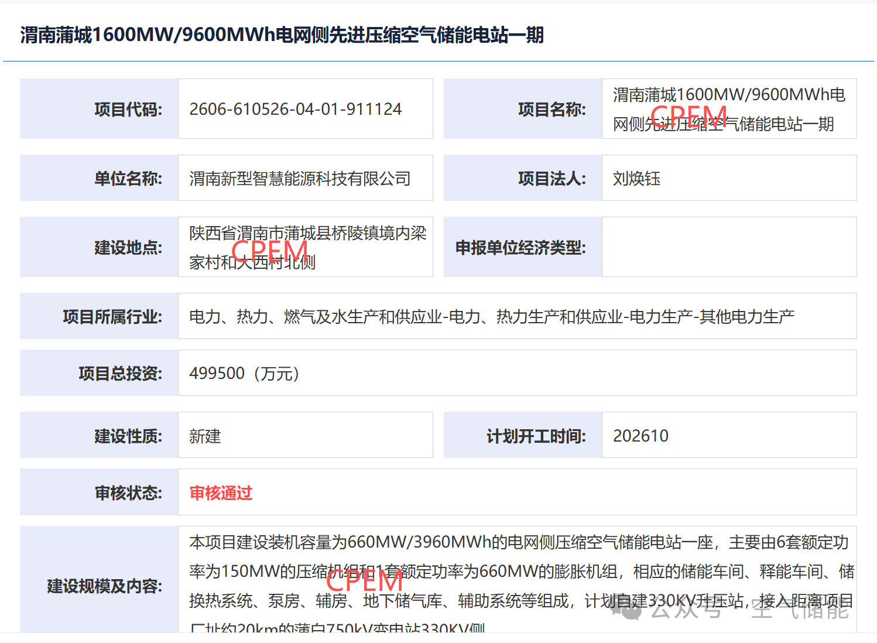Image resolution: width=877 pixels, height=643 pixels.
Task: Select the 项目所属行业 industry description text
Action: point(492,316)
